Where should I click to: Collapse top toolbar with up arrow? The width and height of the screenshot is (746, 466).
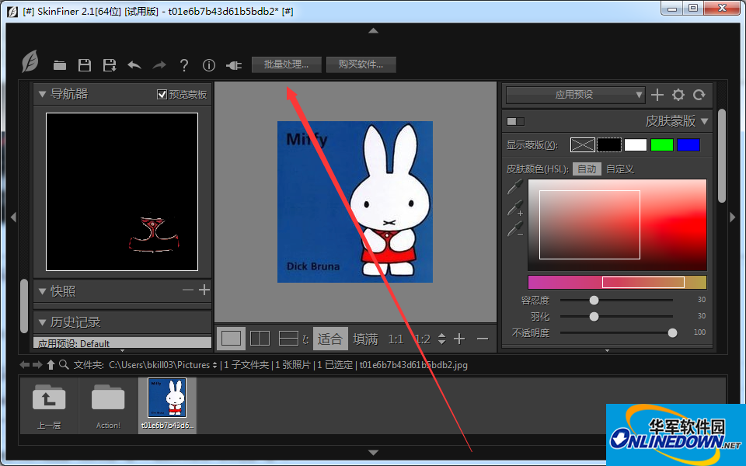pos(374,30)
